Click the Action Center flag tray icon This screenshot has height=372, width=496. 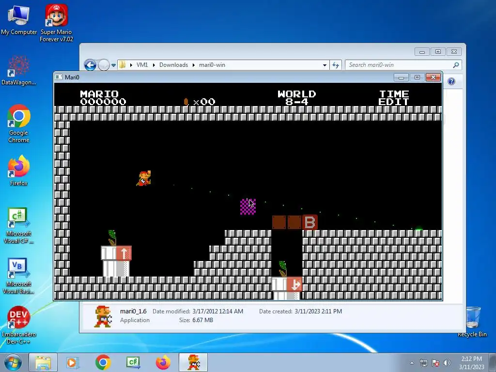[435, 363]
